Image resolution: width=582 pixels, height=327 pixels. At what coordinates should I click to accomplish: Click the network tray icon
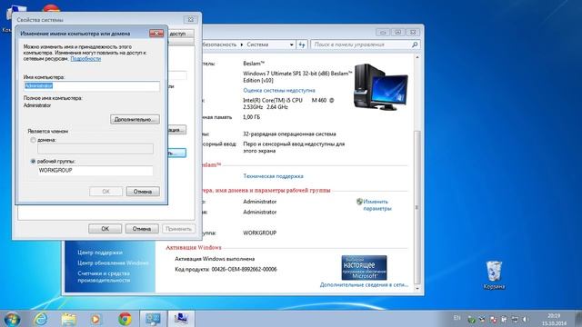pos(515,319)
